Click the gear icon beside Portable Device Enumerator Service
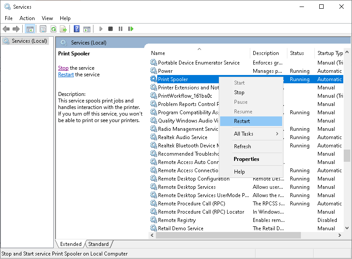 click(x=154, y=63)
